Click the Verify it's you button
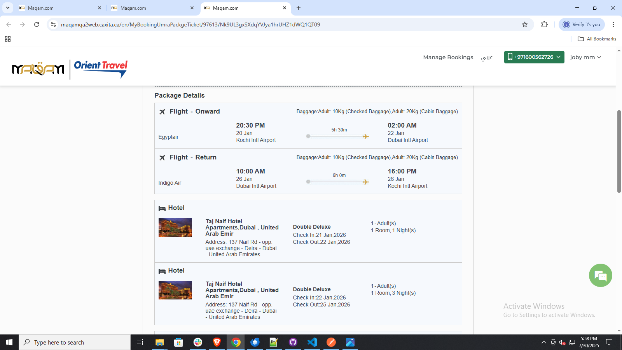 coord(582,24)
